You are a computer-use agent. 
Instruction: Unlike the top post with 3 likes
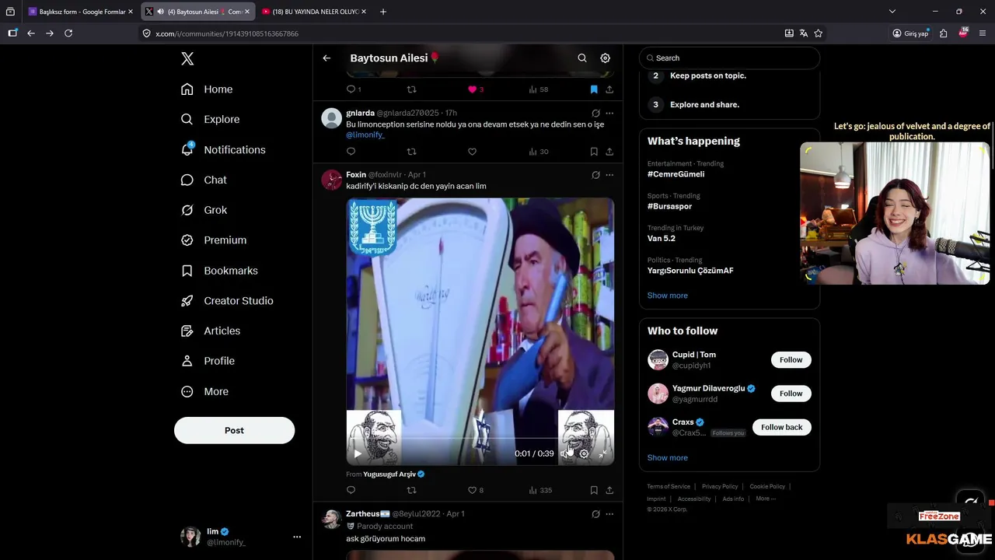(x=475, y=89)
